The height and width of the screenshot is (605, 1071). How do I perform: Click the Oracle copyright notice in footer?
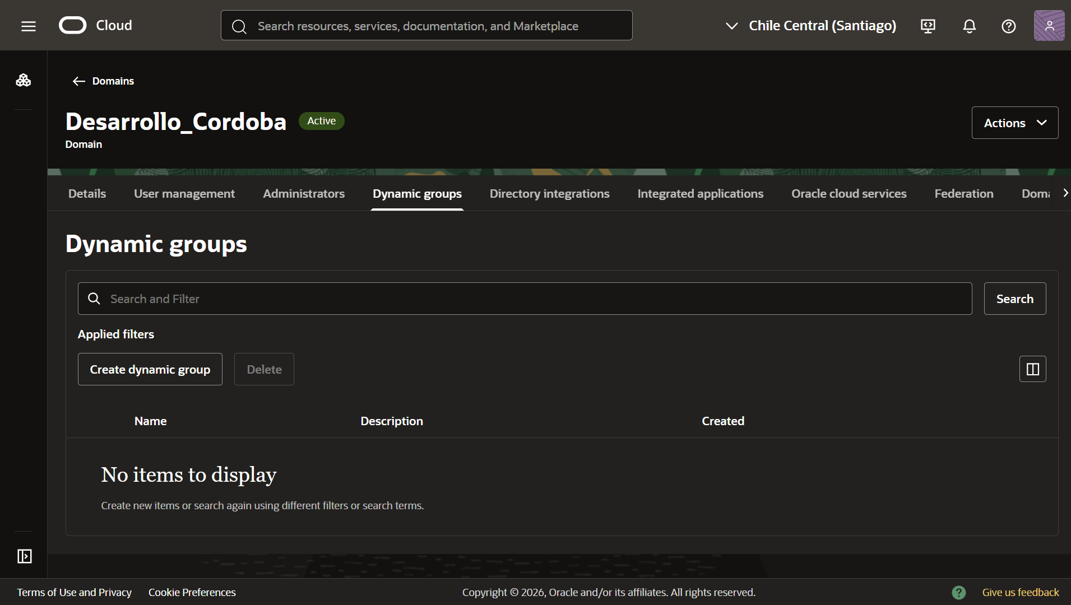(x=609, y=592)
